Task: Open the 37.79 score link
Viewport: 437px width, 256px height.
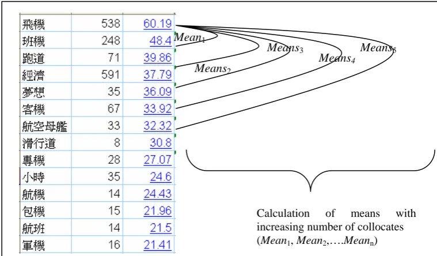Action: coord(157,74)
